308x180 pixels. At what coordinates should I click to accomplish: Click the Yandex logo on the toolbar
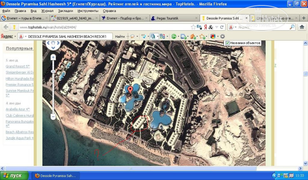7,36
